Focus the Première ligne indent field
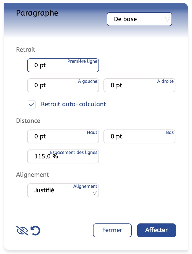Screen dimensions: 192x254 pos(63,65)
